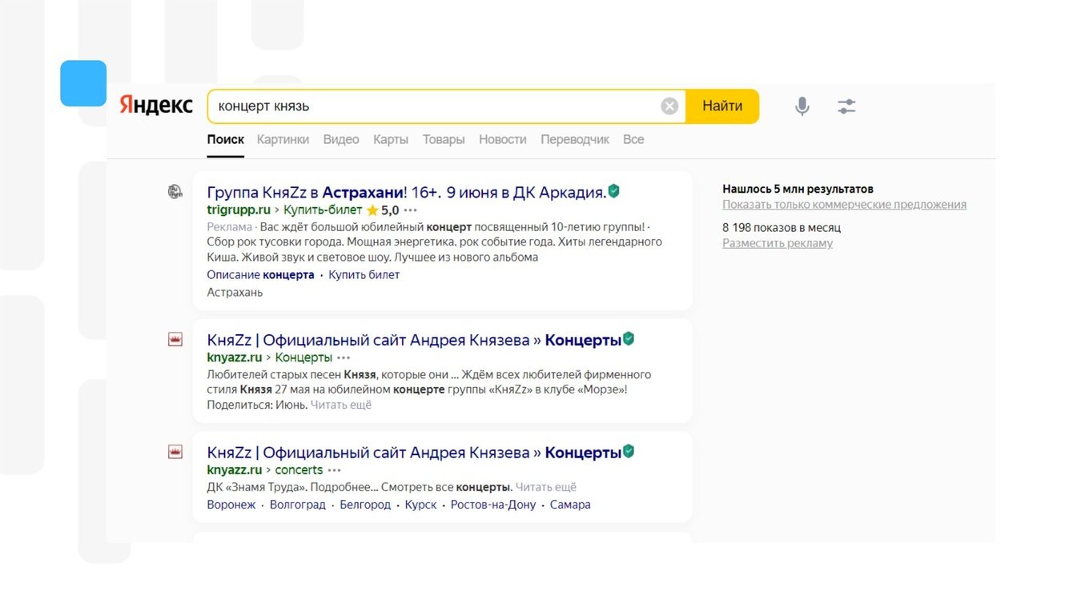Click Показать только коммерческие предложения
Screen dimensions: 1073x603
coord(844,205)
